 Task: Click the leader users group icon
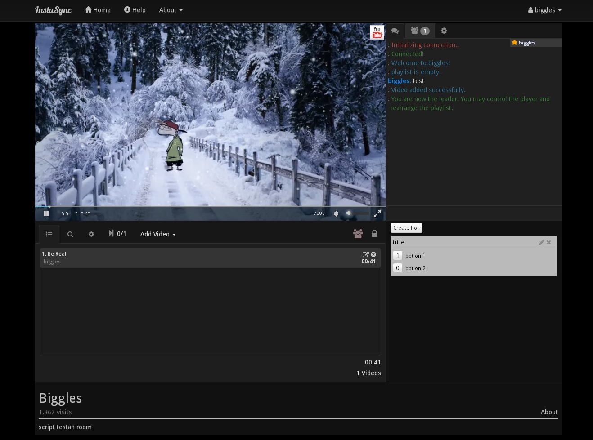pyautogui.click(x=358, y=233)
